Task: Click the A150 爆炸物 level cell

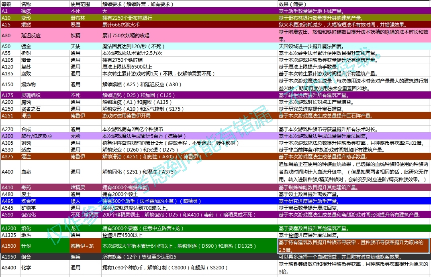Action: click(10, 85)
